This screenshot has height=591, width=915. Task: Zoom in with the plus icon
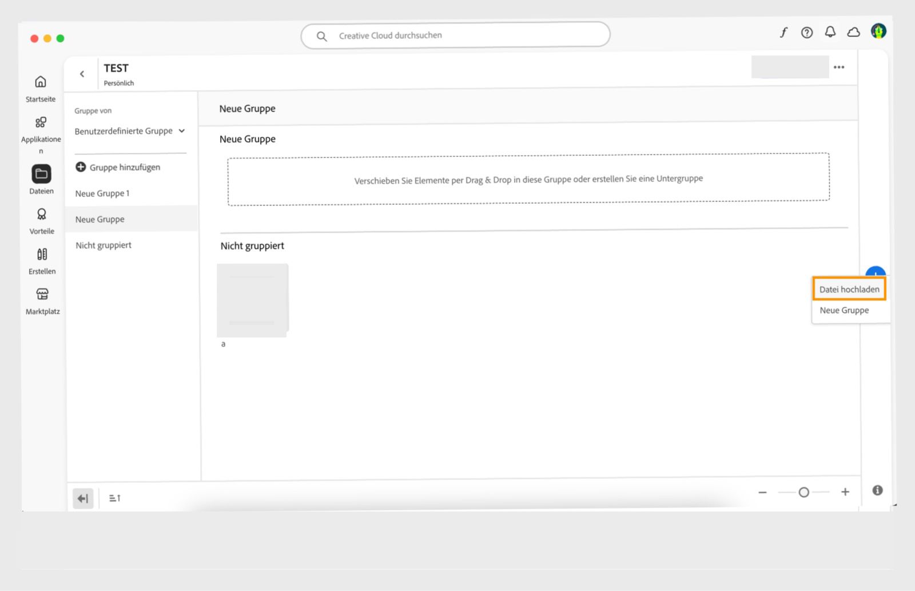[x=845, y=492]
